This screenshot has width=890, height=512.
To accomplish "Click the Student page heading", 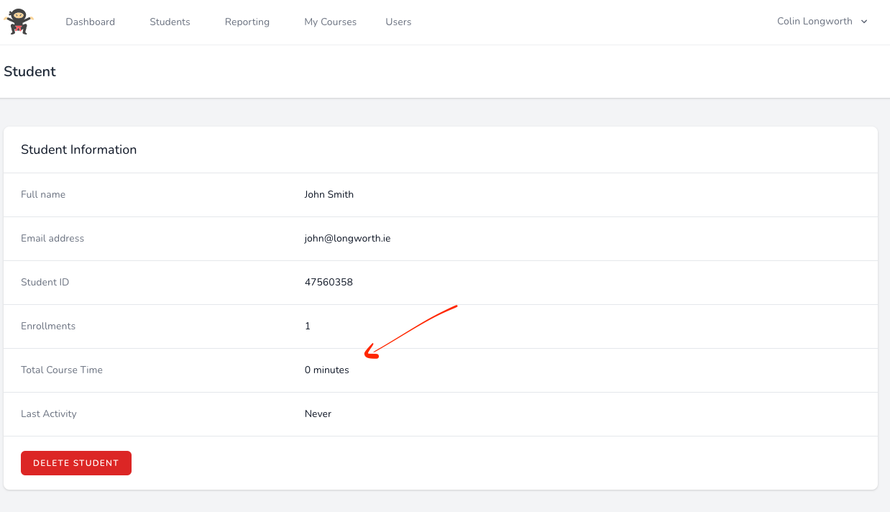I will click(29, 71).
